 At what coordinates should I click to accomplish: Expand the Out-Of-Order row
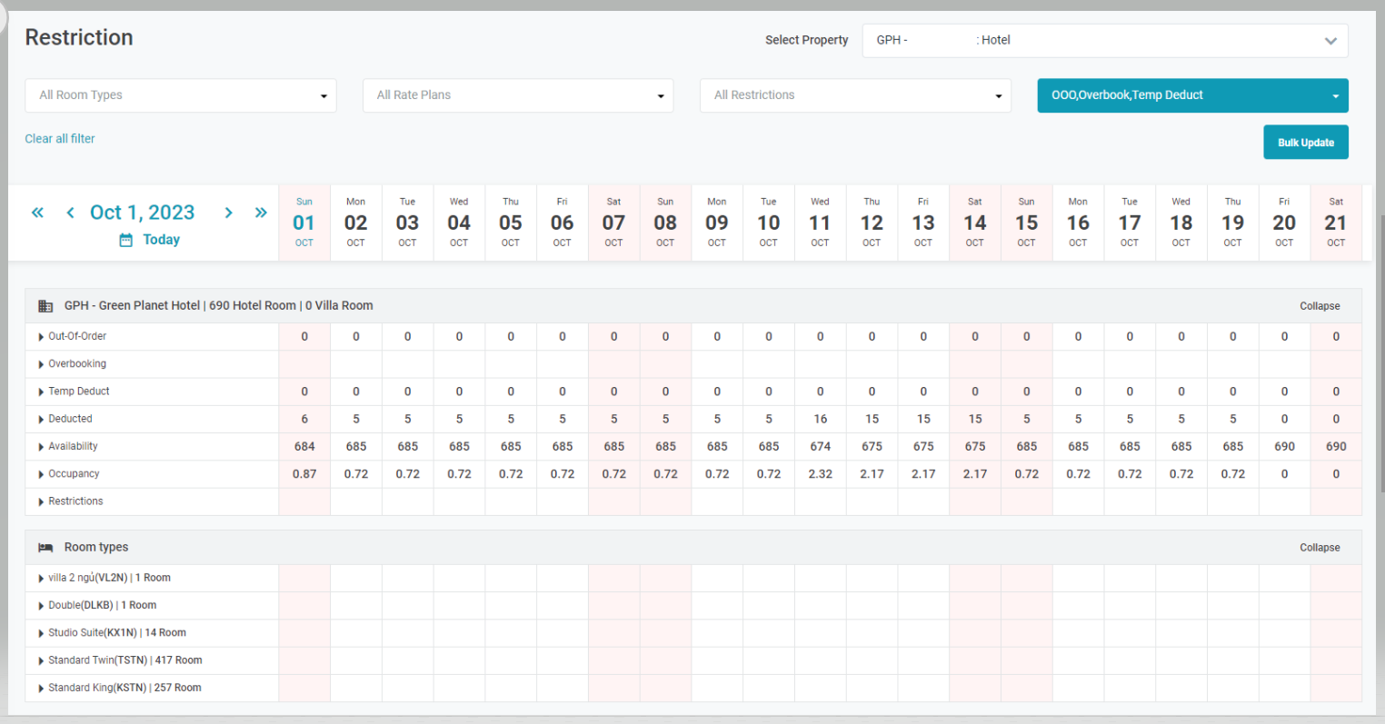(42, 337)
